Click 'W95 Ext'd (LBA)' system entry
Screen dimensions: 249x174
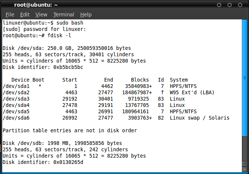192,92
